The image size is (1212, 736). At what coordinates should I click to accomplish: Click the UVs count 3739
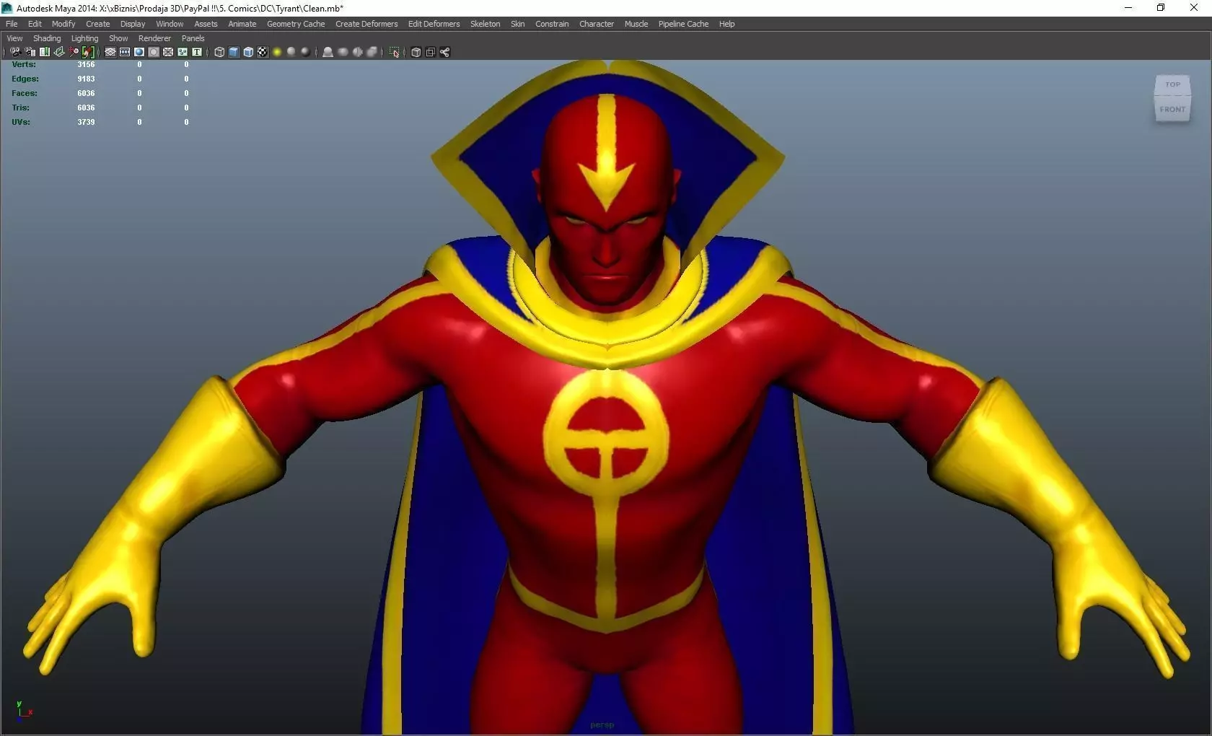point(86,122)
